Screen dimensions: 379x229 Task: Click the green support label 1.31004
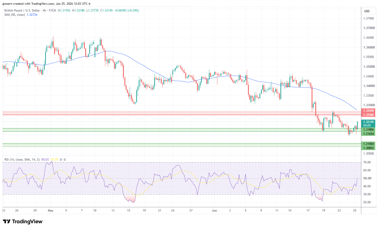pos(368,144)
